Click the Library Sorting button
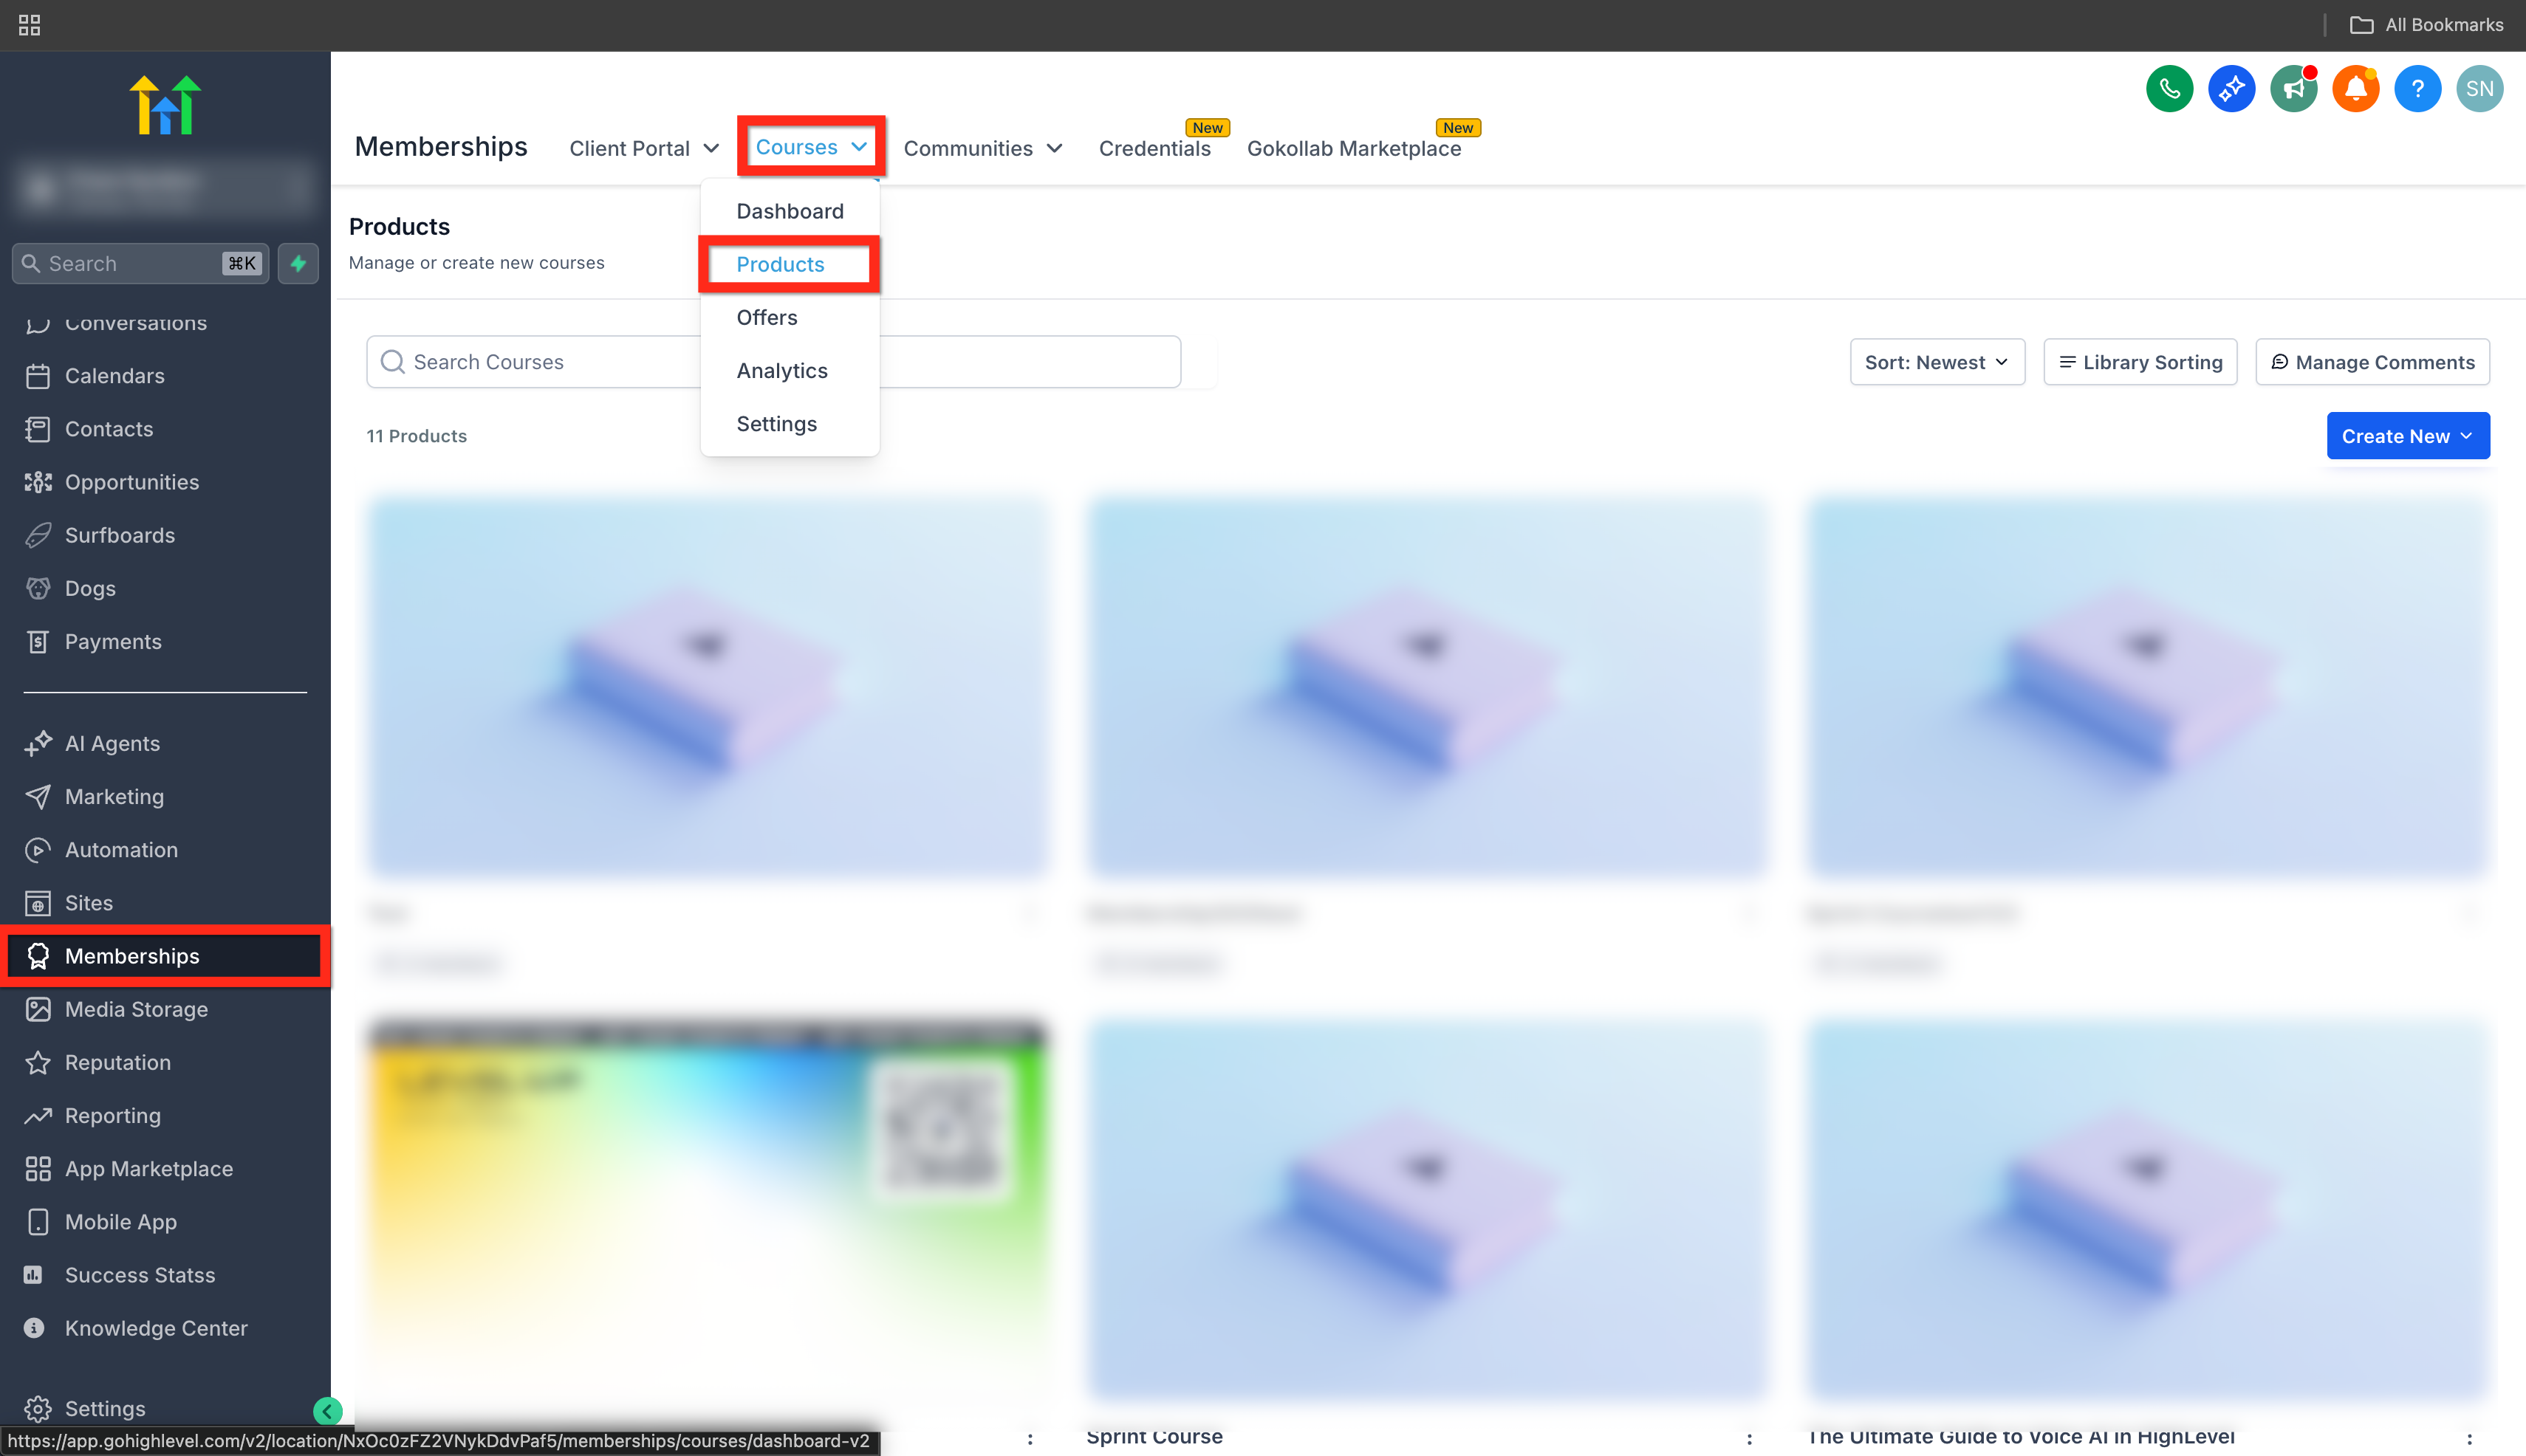2526x1456 pixels. pos(2140,362)
